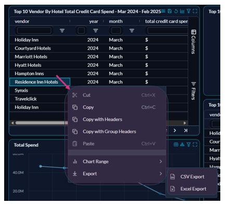Viewport: 225px width, 204px height.
Task: Click the save icon in vendor table header
Action: (170, 11)
